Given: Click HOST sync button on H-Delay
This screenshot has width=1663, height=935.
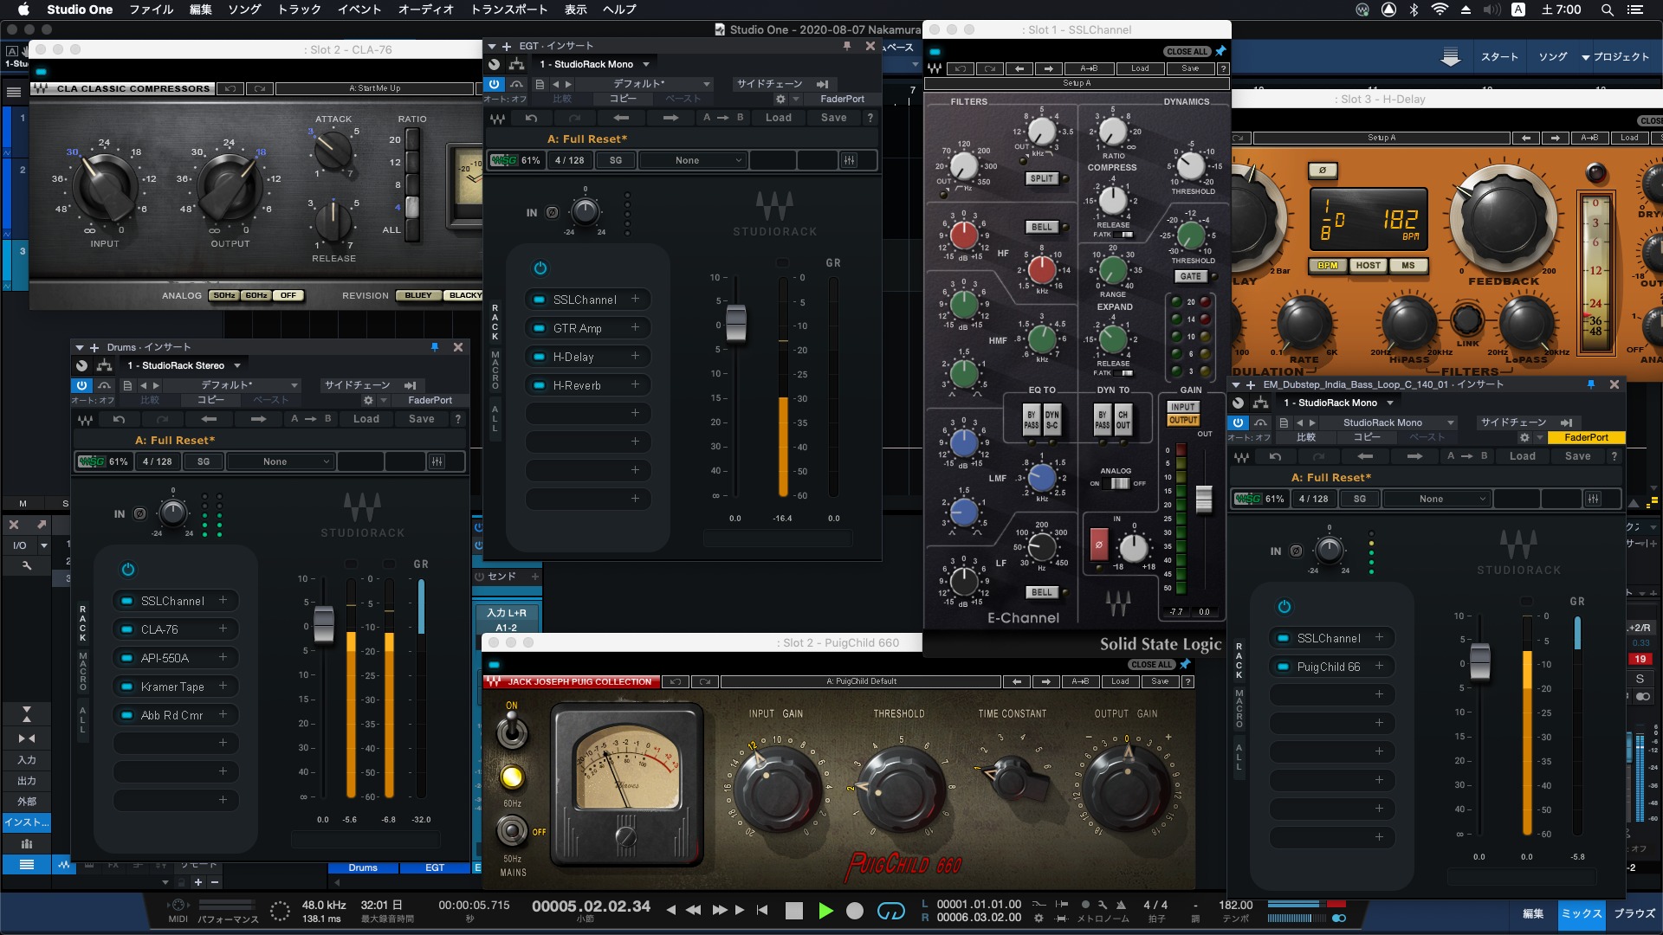Looking at the screenshot, I should tap(1369, 266).
